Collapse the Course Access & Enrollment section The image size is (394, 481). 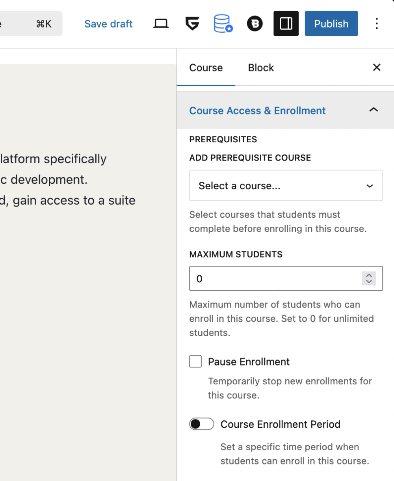click(374, 110)
